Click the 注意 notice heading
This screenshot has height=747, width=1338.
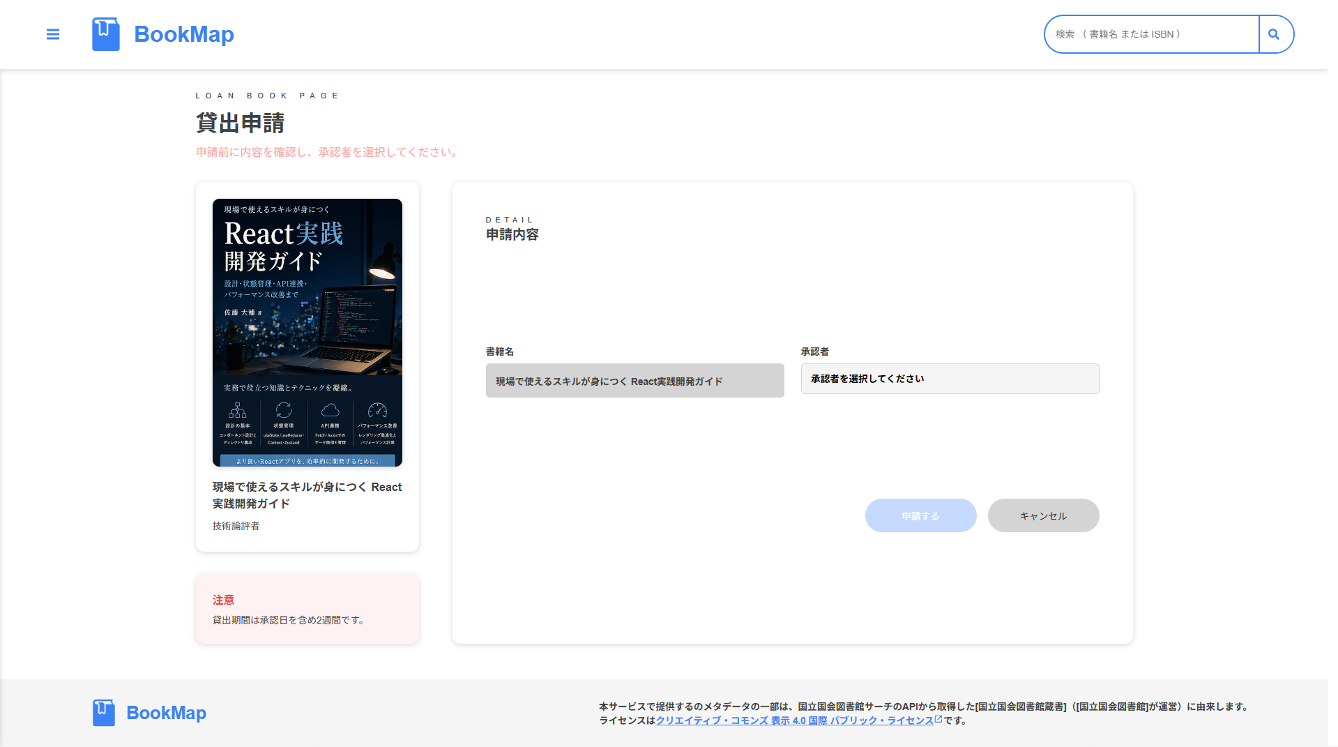(223, 600)
